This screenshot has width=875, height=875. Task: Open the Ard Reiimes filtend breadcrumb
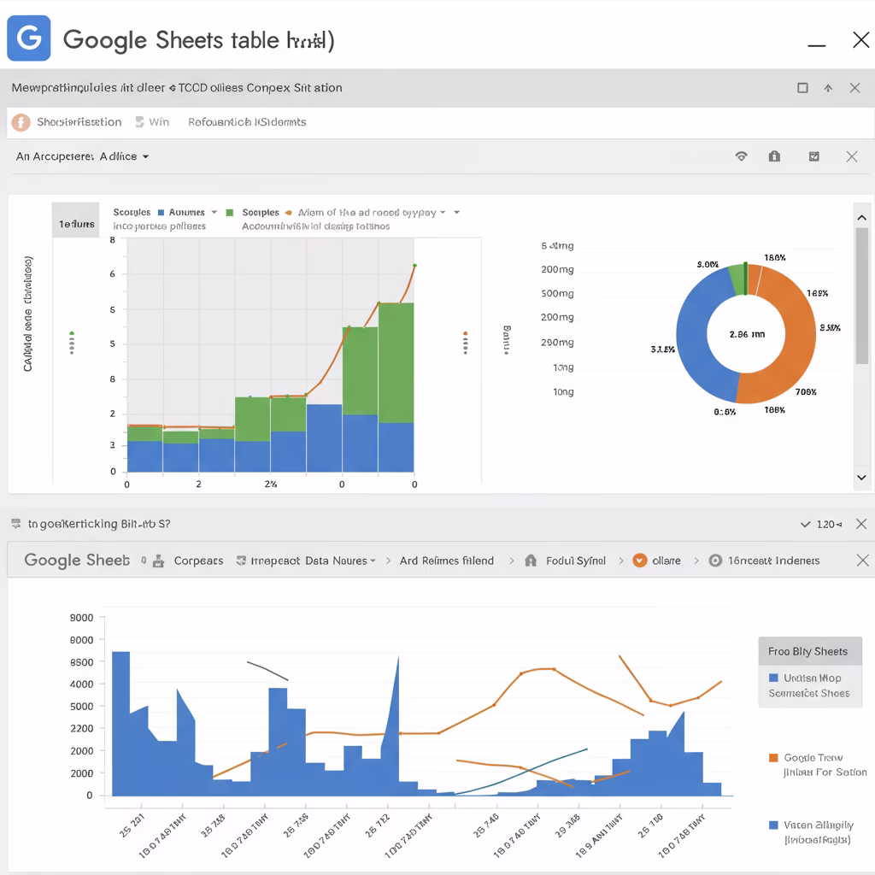[x=446, y=561]
